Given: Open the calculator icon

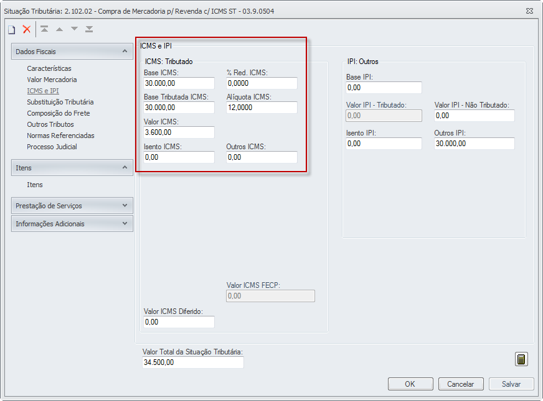Looking at the screenshot, I should click(522, 359).
